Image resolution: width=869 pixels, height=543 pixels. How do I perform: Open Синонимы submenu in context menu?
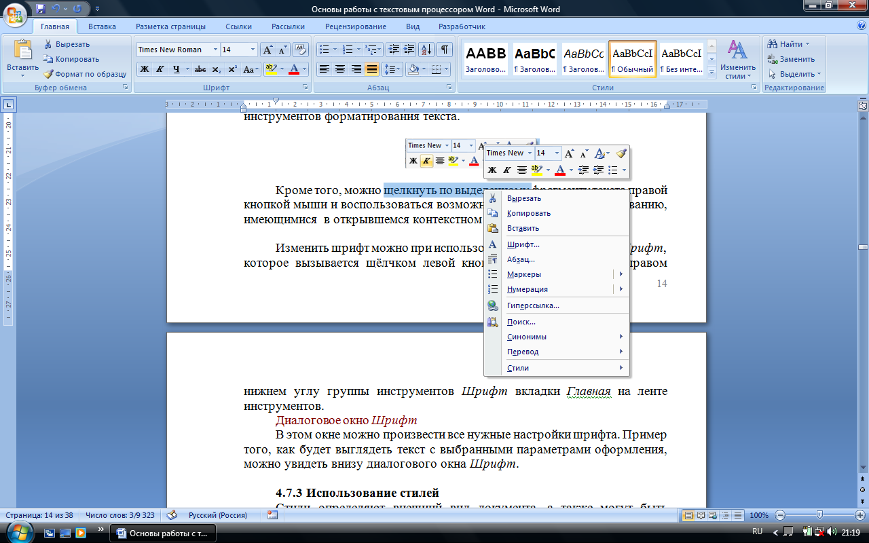tap(557, 337)
